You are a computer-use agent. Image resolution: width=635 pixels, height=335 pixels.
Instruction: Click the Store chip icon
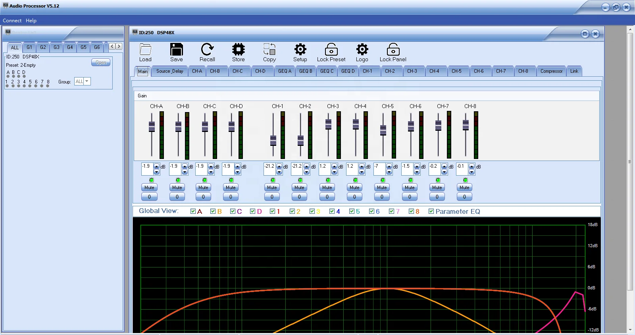[238, 50]
